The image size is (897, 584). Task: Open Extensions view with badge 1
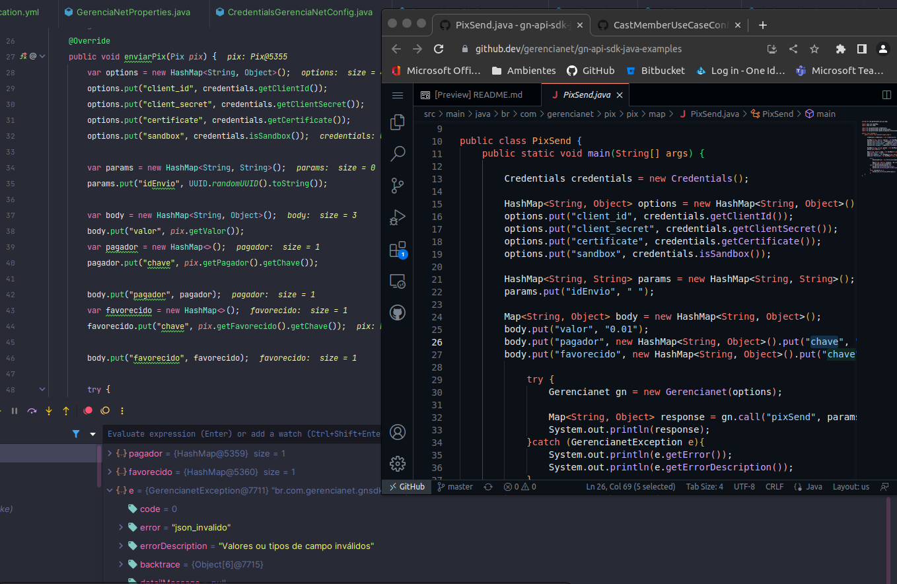(398, 249)
